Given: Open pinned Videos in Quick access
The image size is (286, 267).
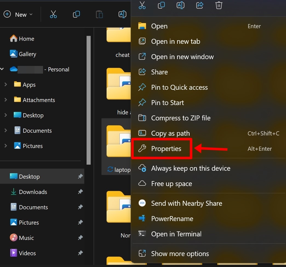Looking at the screenshot, I should [x=42, y=253].
